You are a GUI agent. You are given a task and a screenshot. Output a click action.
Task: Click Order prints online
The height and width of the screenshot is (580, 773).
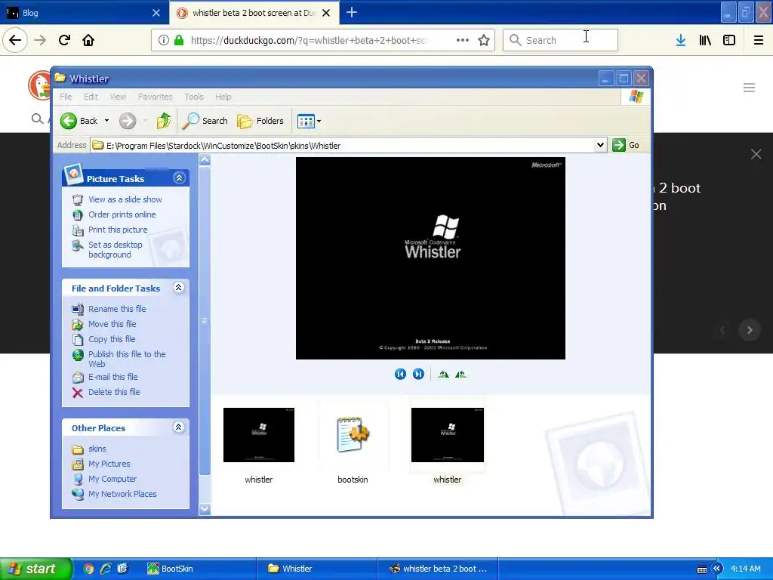click(x=122, y=214)
